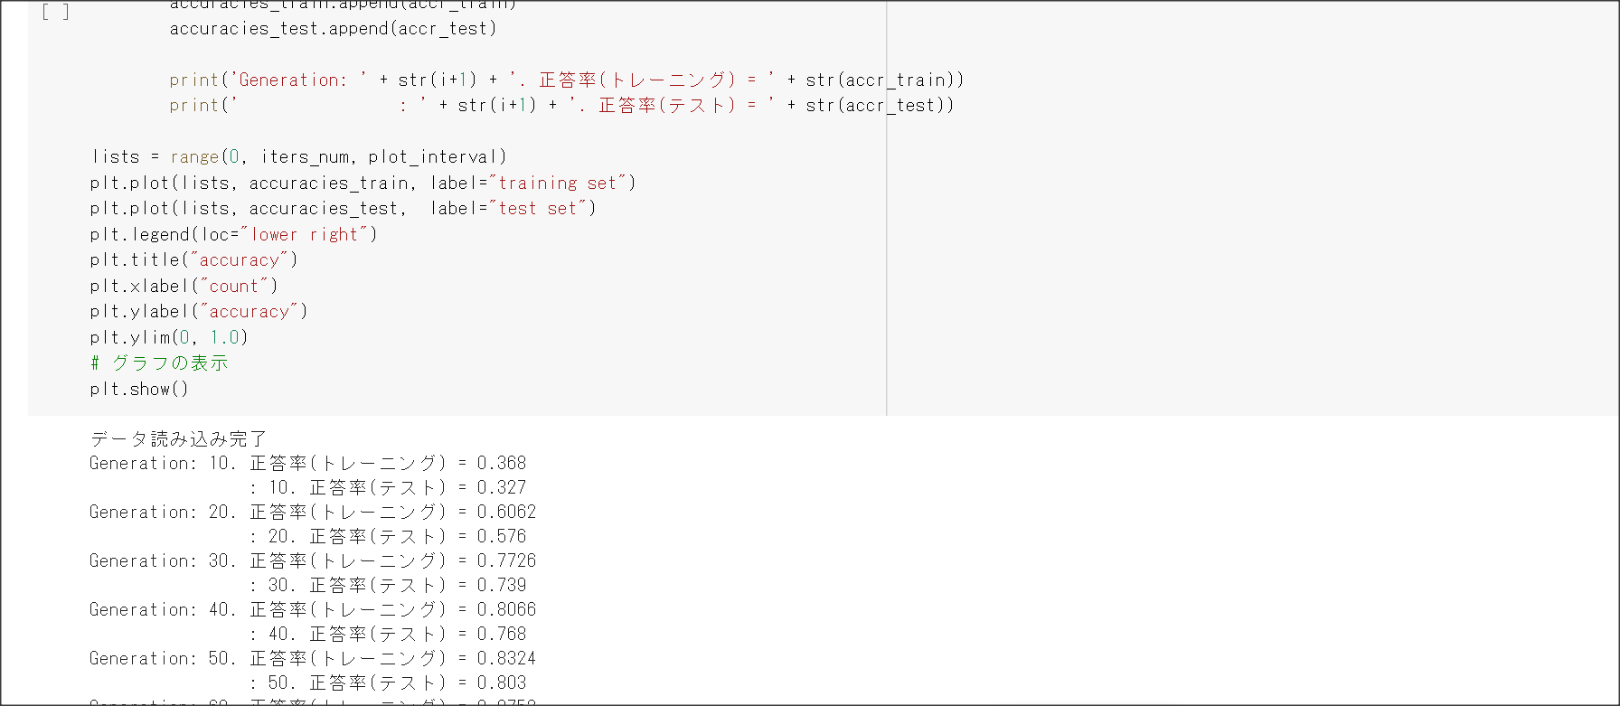Viewport: 1620px width, 706px height.
Task: Click the print line with 正答率(トレーニング)
Action: tap(567, 80)
